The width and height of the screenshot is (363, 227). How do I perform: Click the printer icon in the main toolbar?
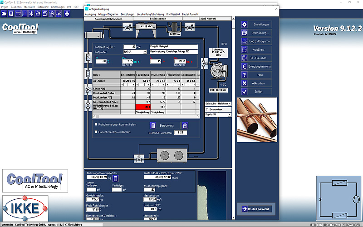(x=67, y=14)
